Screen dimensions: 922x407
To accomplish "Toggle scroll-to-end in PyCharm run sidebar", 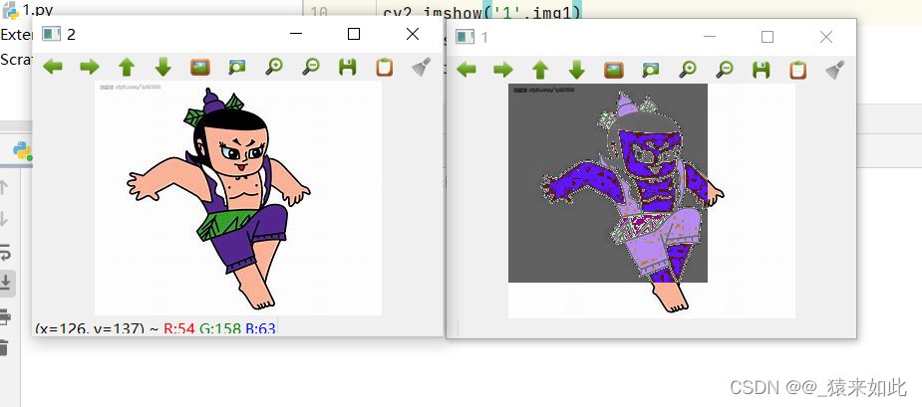I will click(x=5, y=283).
